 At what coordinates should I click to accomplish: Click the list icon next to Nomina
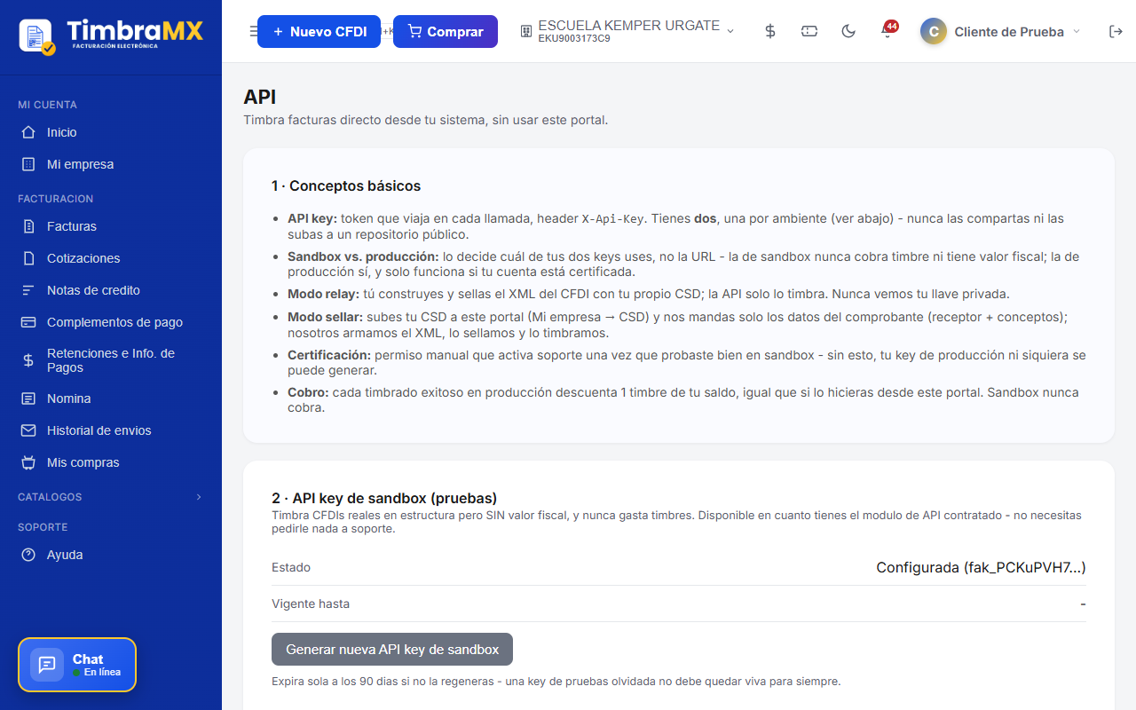(x=28, y=398)
